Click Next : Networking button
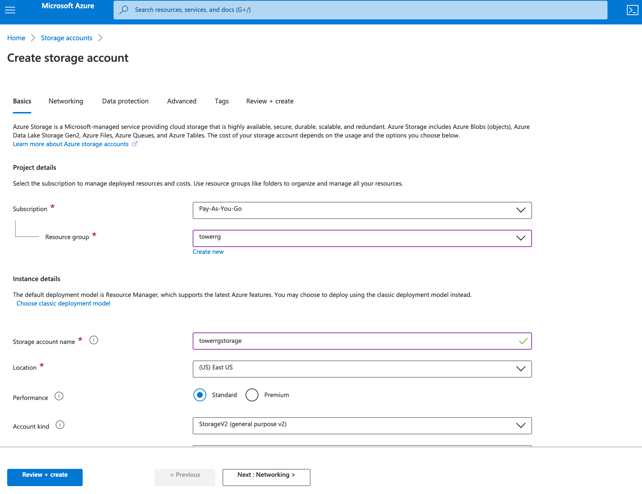Image resolution: width=642 pixels, height=494 pixels. click(x=266, y=477)
